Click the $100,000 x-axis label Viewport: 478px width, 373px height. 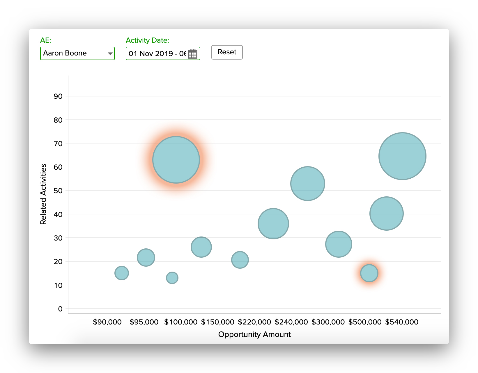click(x=181, y=322)
